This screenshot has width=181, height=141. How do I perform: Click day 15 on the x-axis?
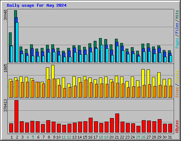(x=85, y=137)
